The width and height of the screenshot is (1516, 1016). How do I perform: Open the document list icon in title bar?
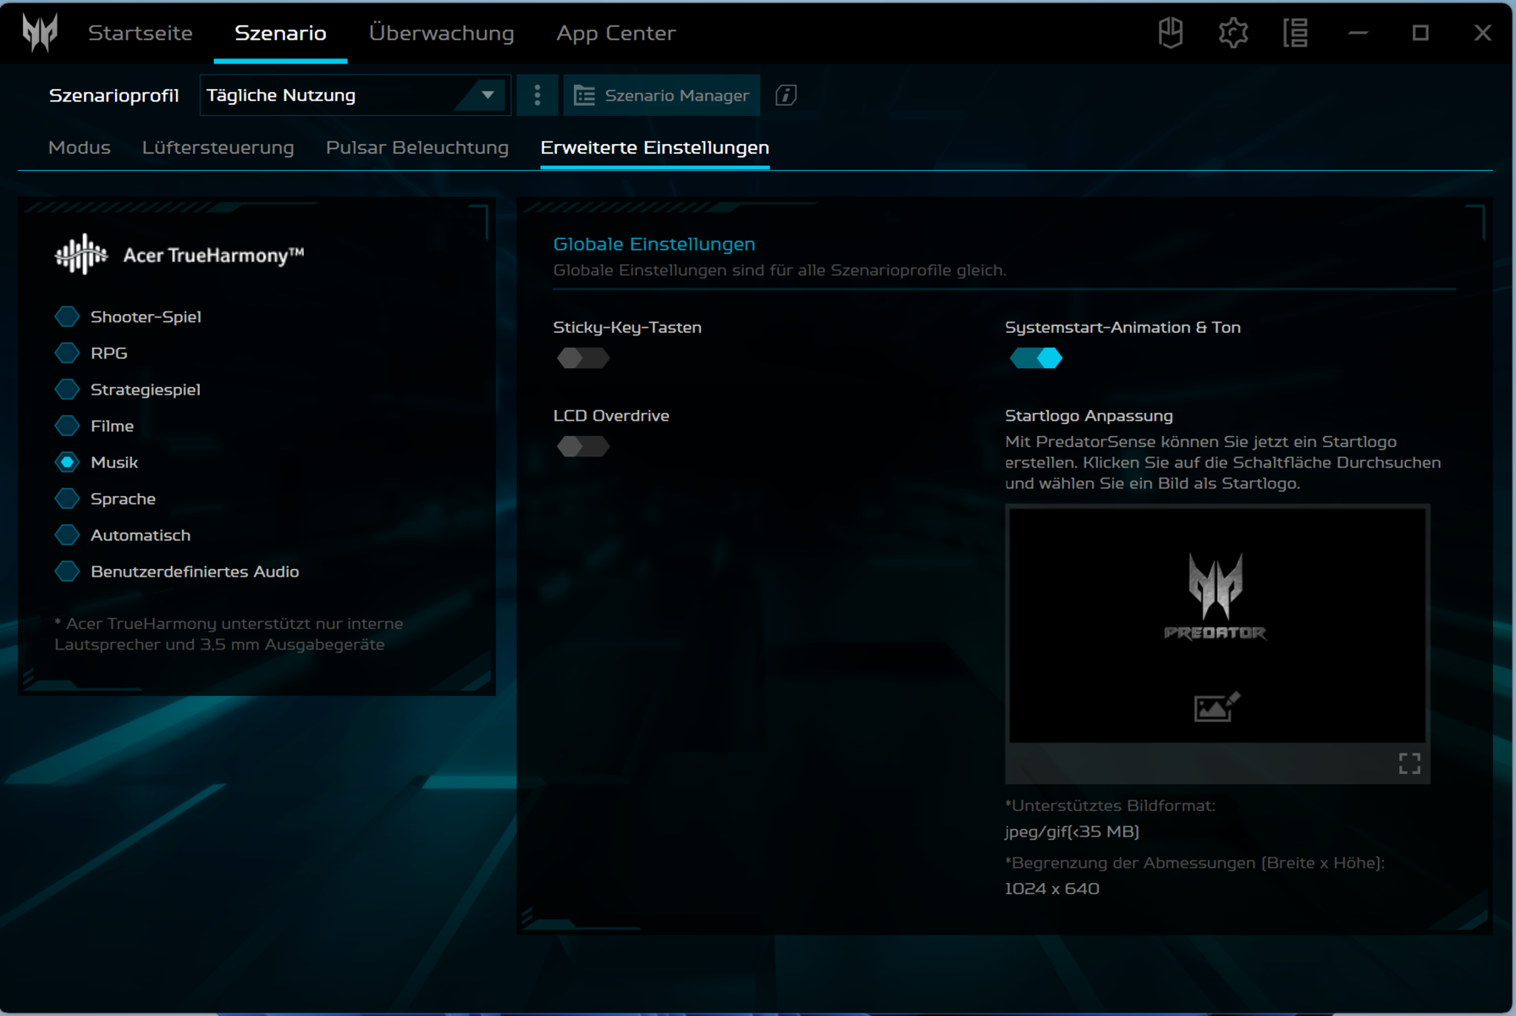(x=1296, y=33)
